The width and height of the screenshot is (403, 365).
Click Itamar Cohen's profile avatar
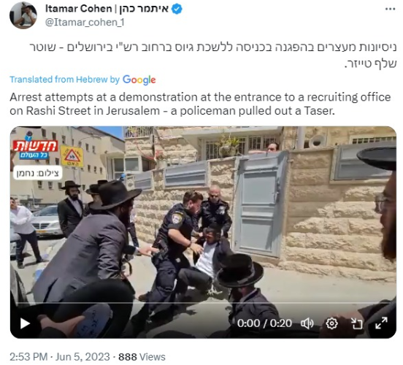(23, 15)
